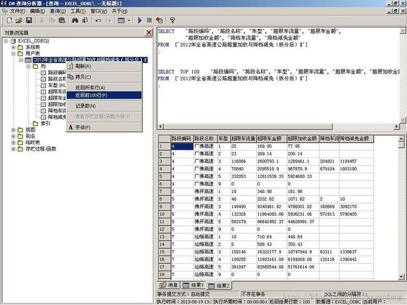
Task: Open the 关于(H) menu
Action: click(120, 11)
